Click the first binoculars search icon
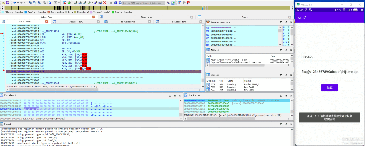The height and width of the screenshot is (146, 365). coord(30,3)
